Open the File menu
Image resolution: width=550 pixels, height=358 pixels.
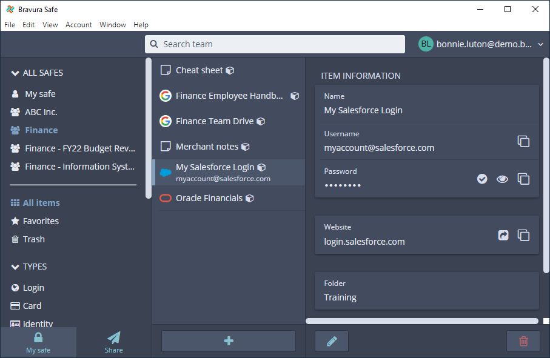click(10, 24)
